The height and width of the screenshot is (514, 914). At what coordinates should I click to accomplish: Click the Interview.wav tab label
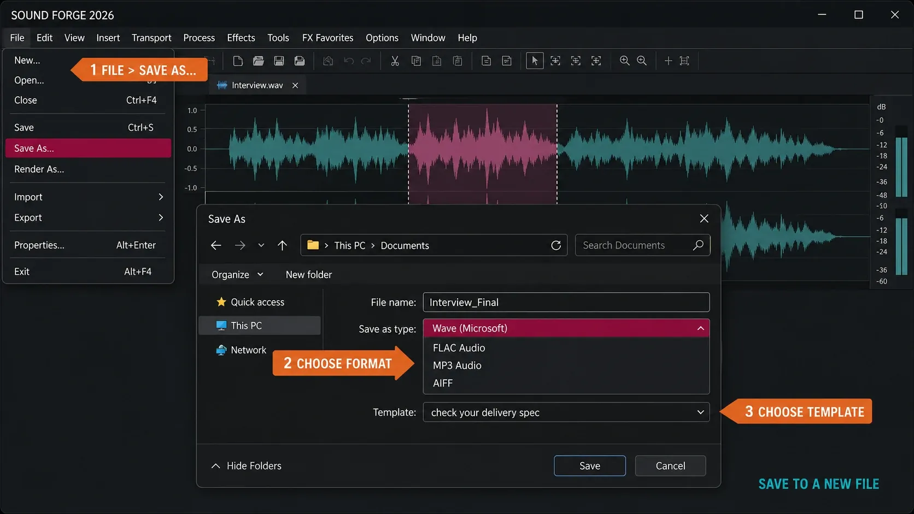click(x=257, y=85)
